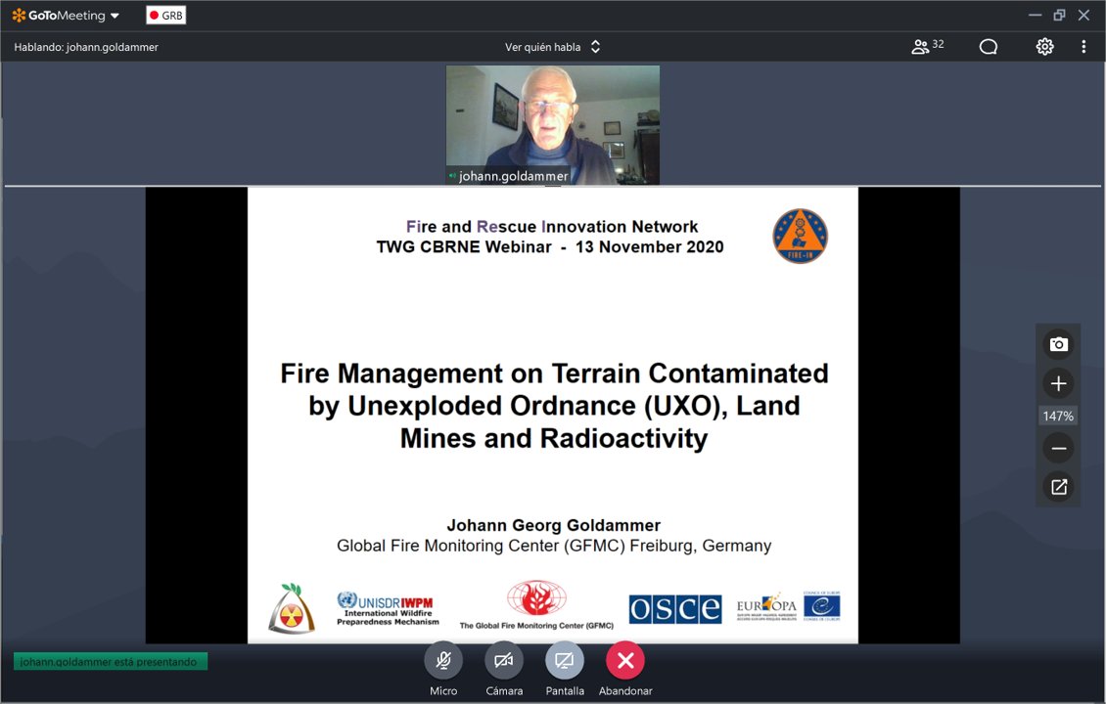This screenshot has width=1106, height=704.
Task: Expand the 'Ver quién habla' view selector
Action: pyautogui.click(x=552, y=47)
